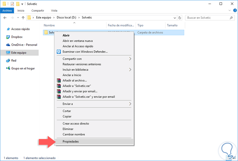Viewport: 238px width, 161px height.
Task: Click the up arrow navigation button
Action: point(23,17)
